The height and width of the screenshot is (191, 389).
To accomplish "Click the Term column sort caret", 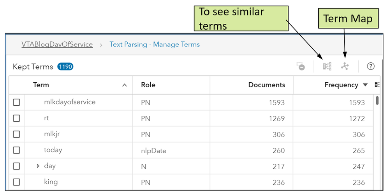I will click(125, 85).
